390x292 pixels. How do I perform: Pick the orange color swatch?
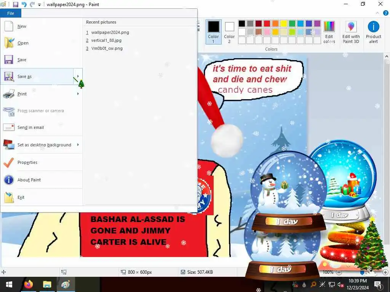click(x=275, y=24)
